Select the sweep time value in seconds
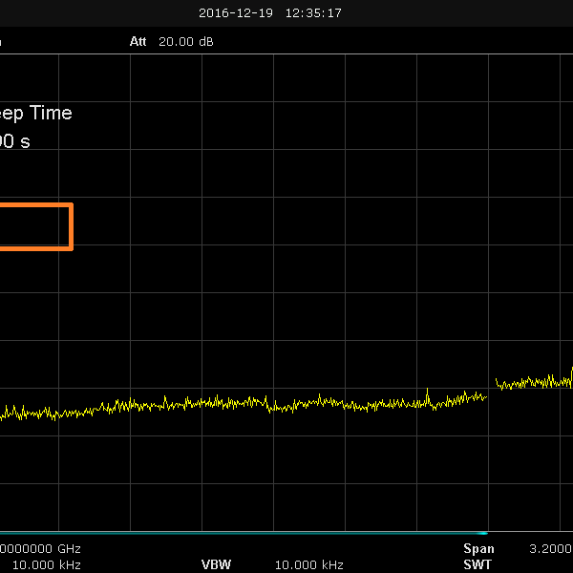Screen dimensions: 573x573 (x=15, y=141)
